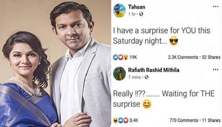Click the 1 hr timestamp

pyautogui.click(x=132, y=14)
